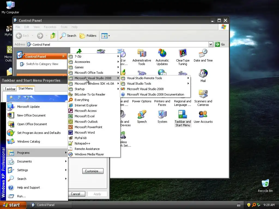Launch Microsoft Outlook from Programs menu
The image size is (279, 209).
click(94, 122)
